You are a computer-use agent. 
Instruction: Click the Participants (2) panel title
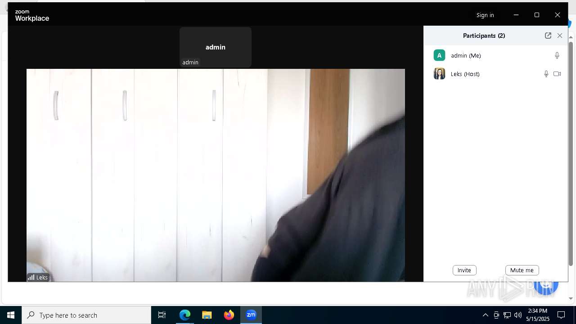point(484,36)
